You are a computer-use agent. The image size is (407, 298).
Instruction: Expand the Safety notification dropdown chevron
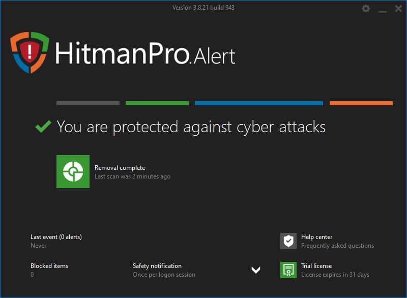[256, 270]
